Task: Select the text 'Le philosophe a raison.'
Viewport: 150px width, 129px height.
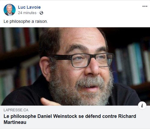Action: pyautogui.click(x=26, y=21)
